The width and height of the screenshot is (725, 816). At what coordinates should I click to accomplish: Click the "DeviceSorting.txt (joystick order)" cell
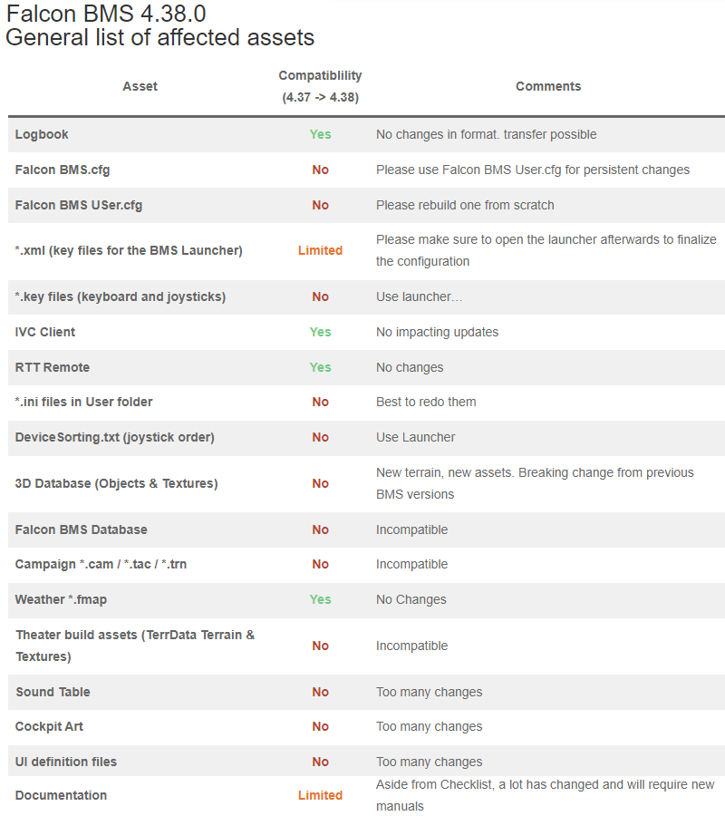pyautogui.click(x=114, y=437)
